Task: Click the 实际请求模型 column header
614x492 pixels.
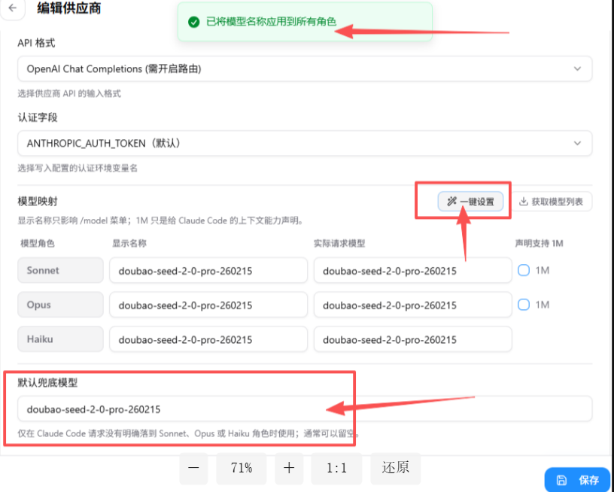Action: coord(339,244)
